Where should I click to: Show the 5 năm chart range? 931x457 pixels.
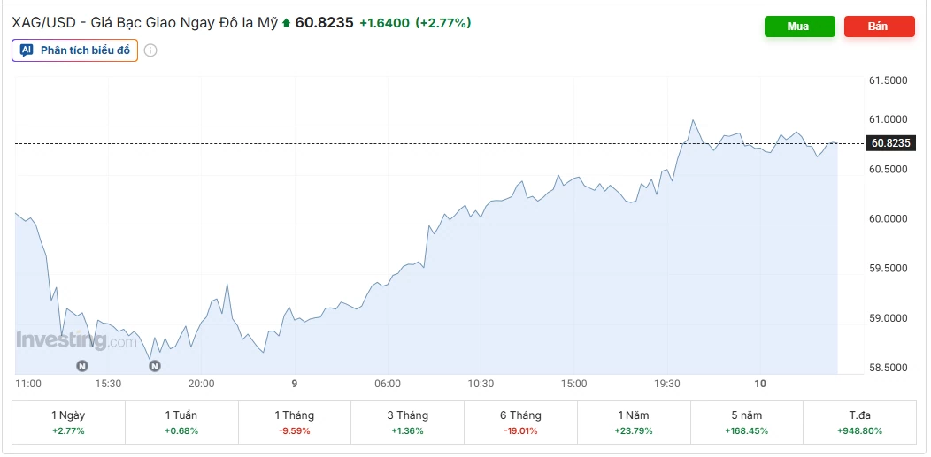[746, 423]
